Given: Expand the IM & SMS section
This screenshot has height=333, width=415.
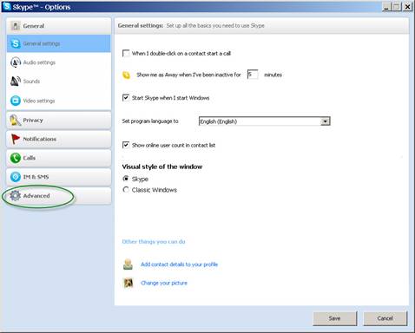Looking at the screenshot, I should [x=59, y=177].
